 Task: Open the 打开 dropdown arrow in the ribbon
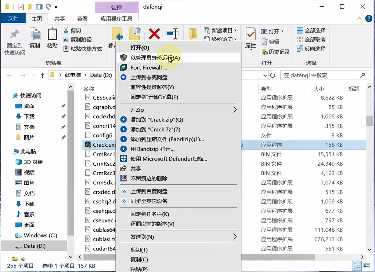click(x=282, y=31)
